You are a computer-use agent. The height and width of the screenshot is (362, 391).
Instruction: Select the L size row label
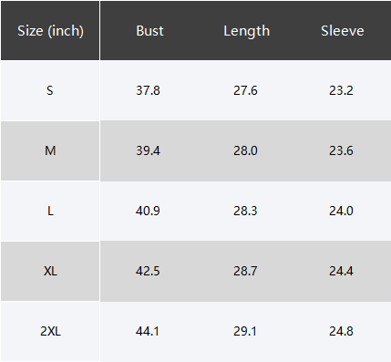pyautogui.click(x=50, y=211)
